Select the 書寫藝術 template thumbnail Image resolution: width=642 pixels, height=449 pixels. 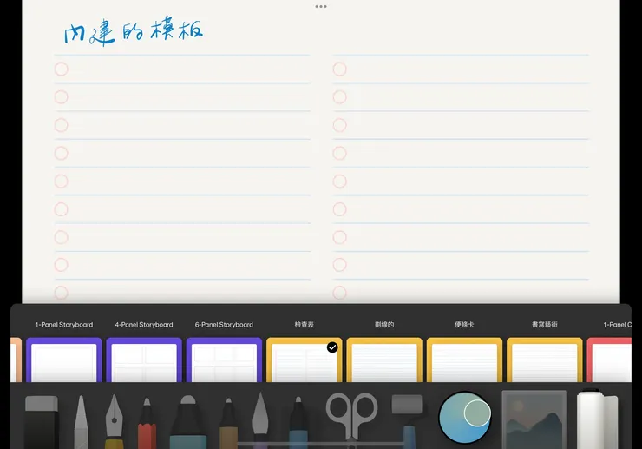pyautogui.click(x=545, y=360)
